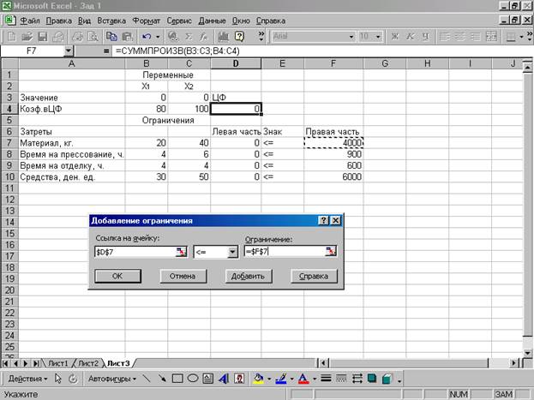534x400 pixels.
Task: Expand the Автофигуры menu
Action: [111, 379]
